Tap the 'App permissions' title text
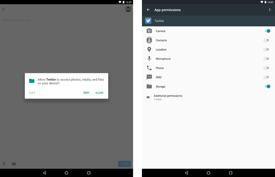Image resolution: width=275 pixels, height=177 pixels. tap(168, 10)
